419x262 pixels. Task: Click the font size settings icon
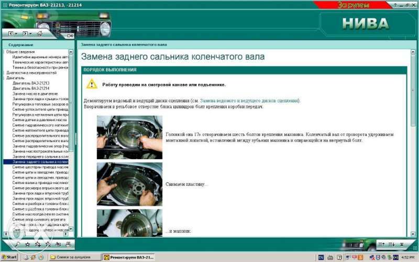[58, 244]
